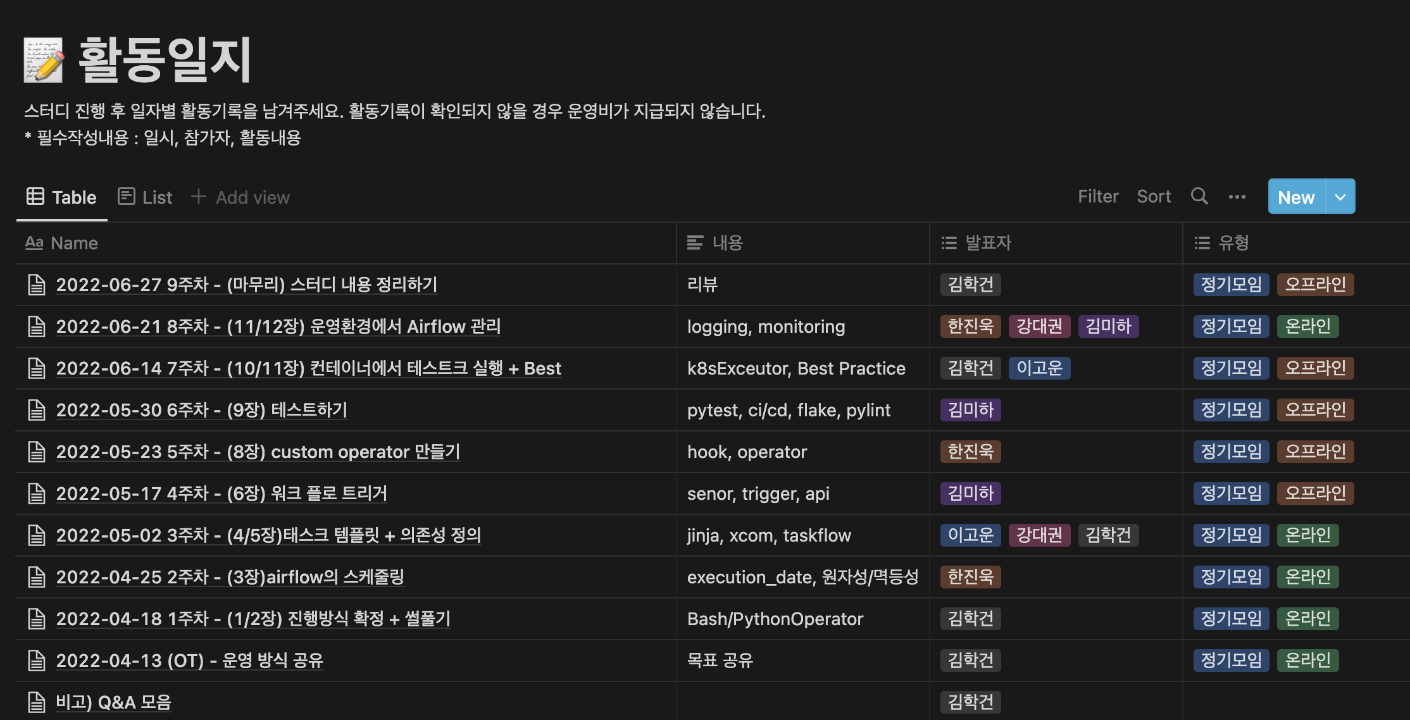Click the 오프라인 tag in the first row
This screenshot has width=1410, height=720.
click(x=1314, y=285)
